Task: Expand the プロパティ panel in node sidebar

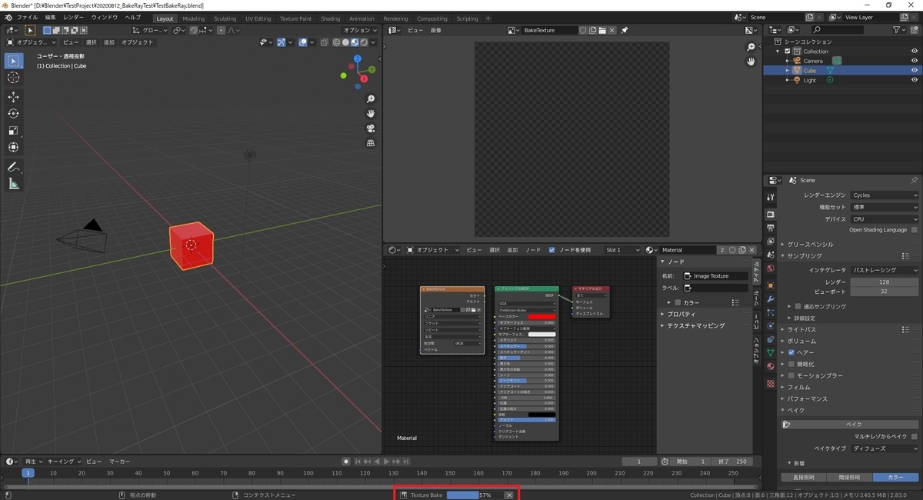Action: (680, 314)
